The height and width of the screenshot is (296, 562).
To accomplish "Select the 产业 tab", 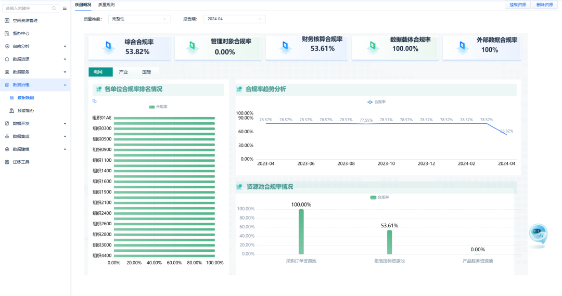I will click(123, 72).
